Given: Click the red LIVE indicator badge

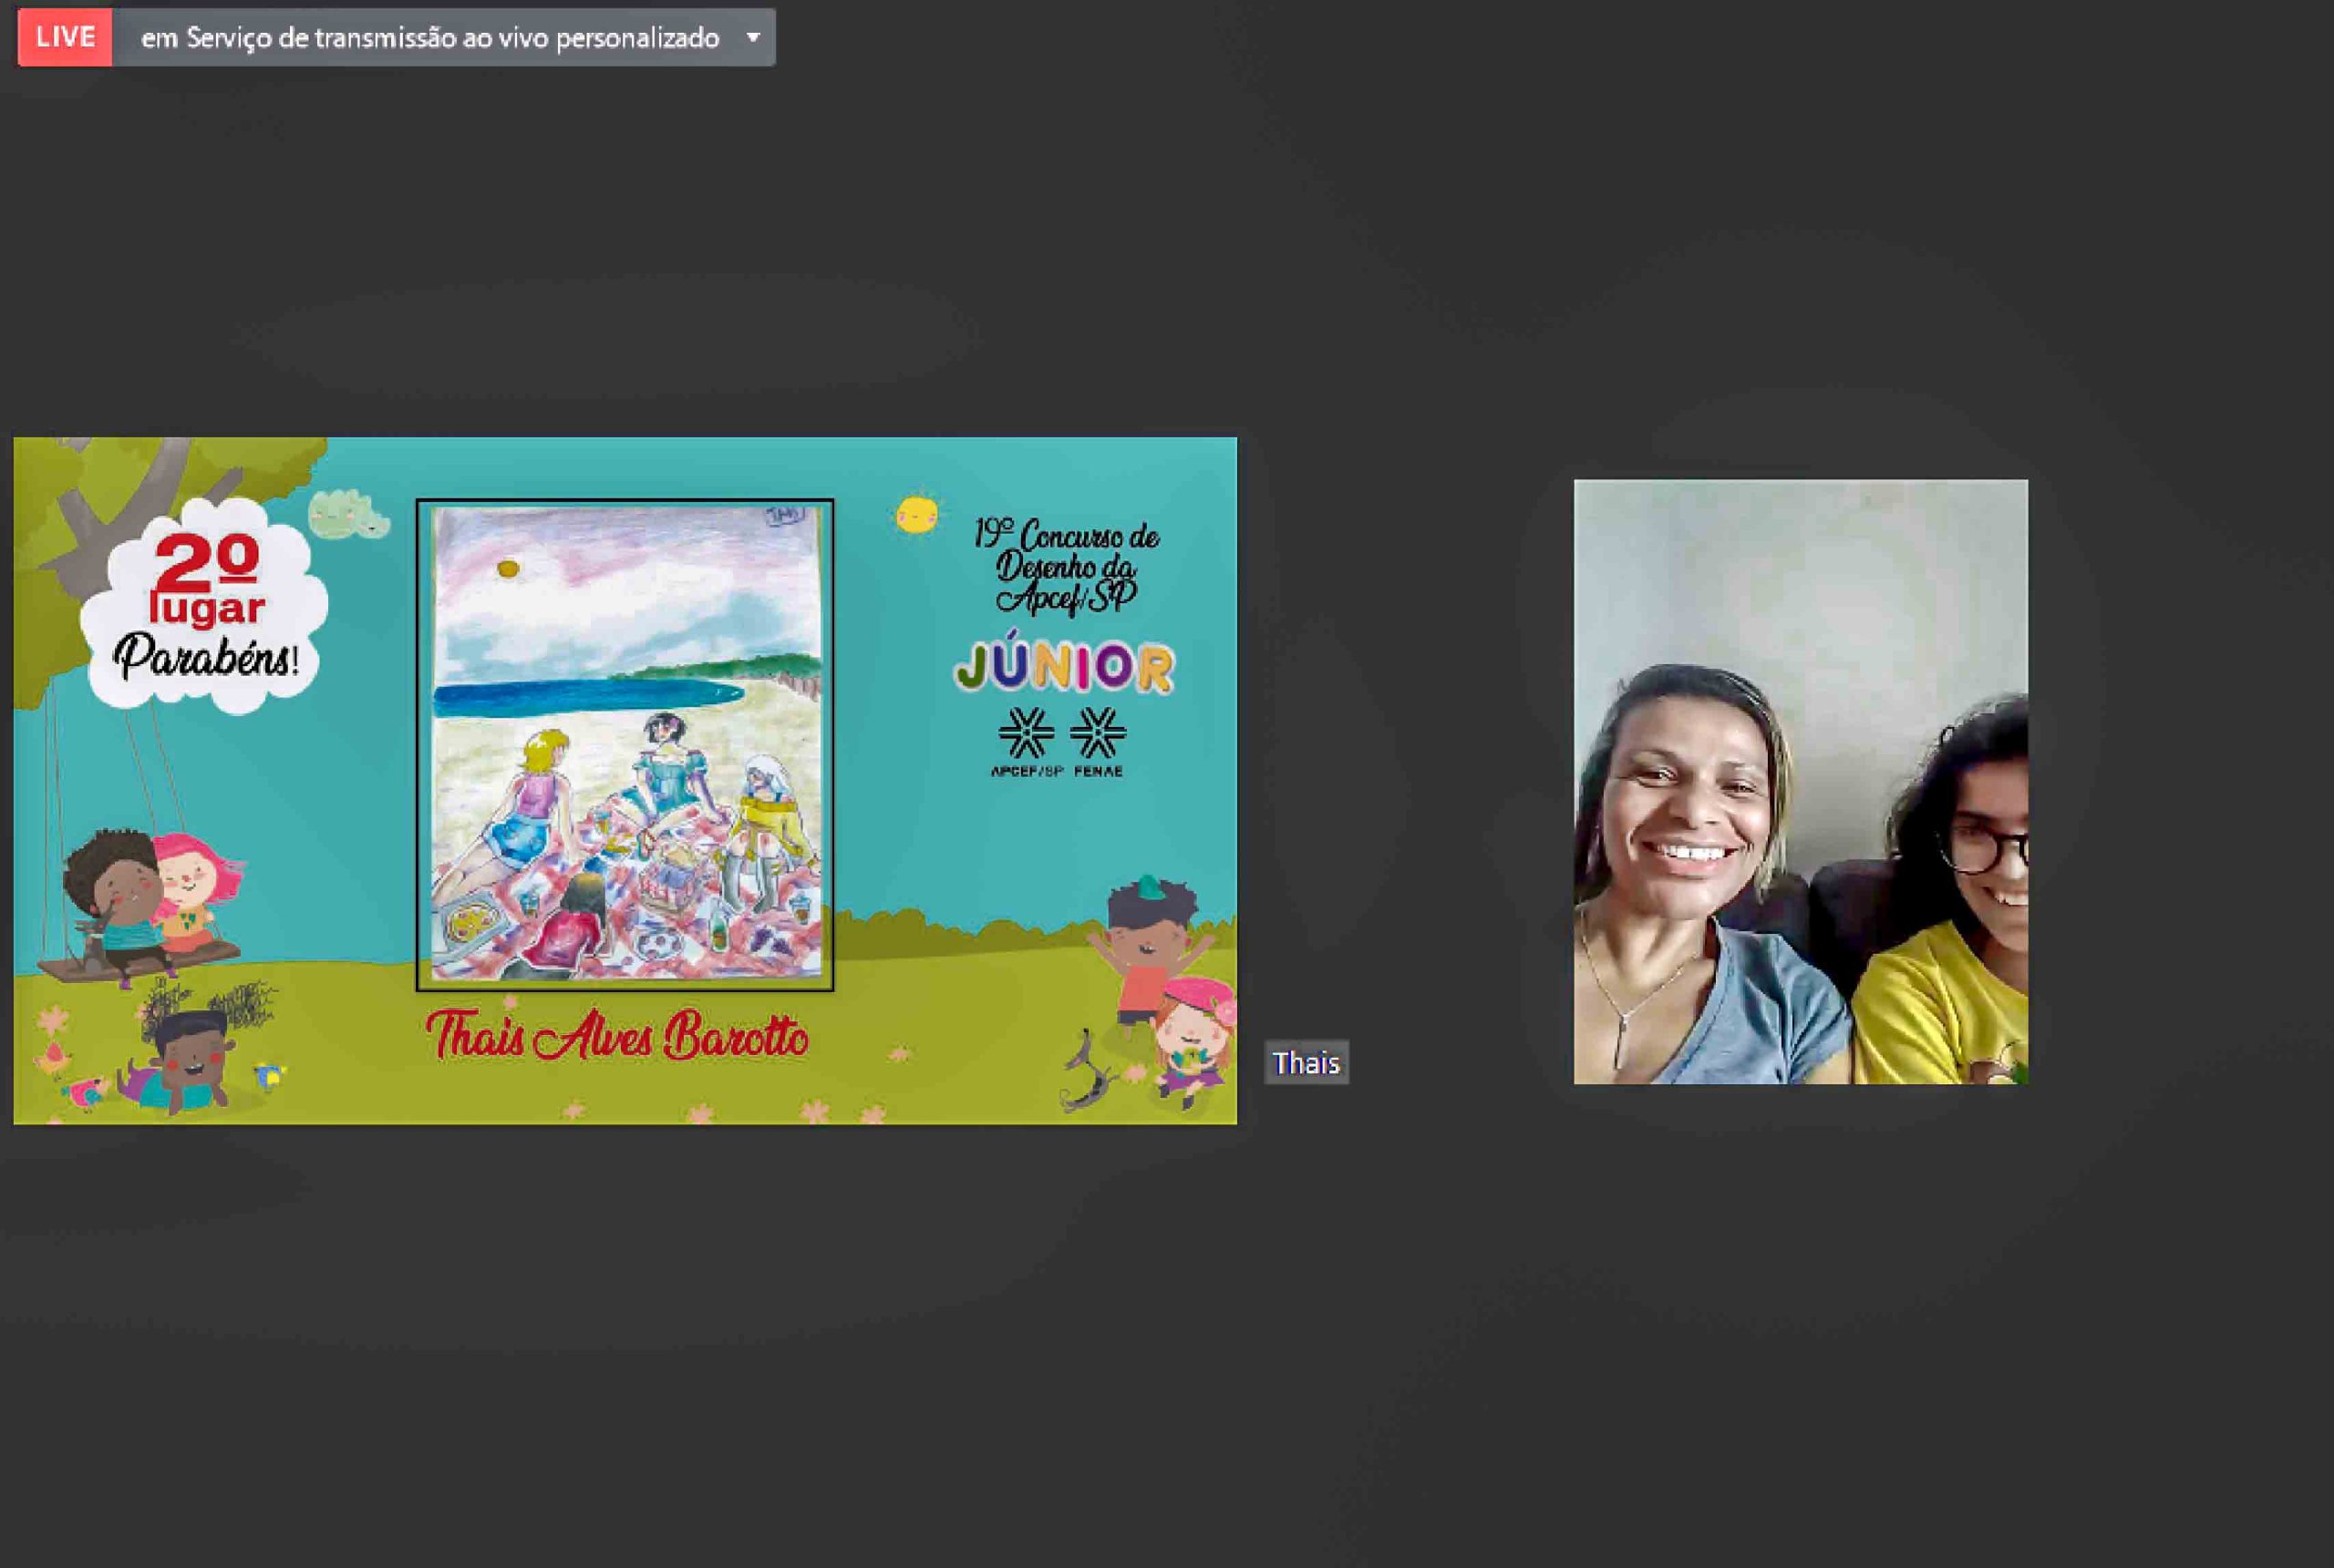Looking at the screenshot, I should [65, 37].
